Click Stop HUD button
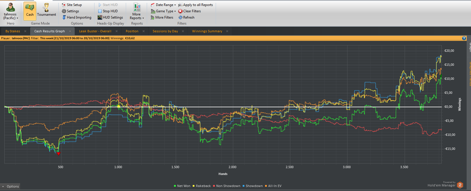This screenshot has height=191, width=471. click(108, 11)
